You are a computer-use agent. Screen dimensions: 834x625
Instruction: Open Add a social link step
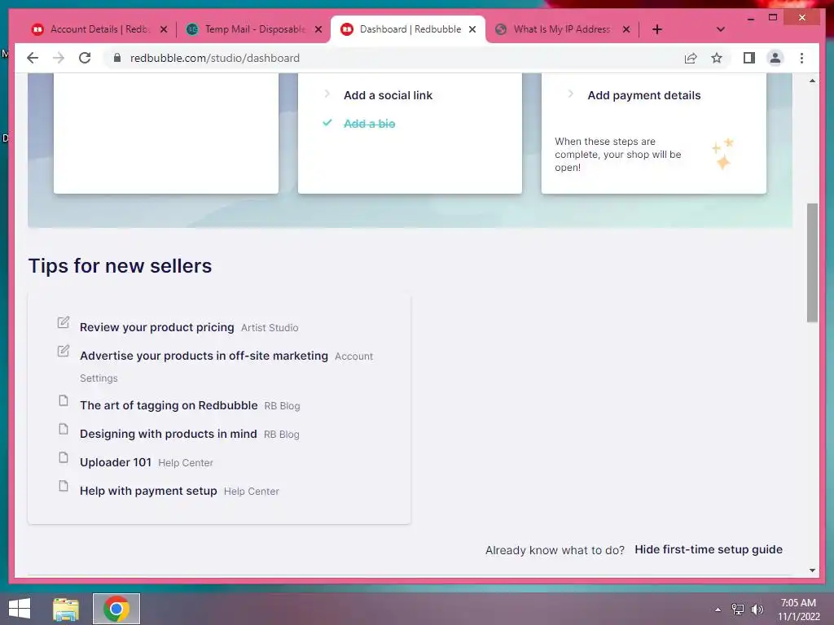pyautogui.click(x=388, y=95)
